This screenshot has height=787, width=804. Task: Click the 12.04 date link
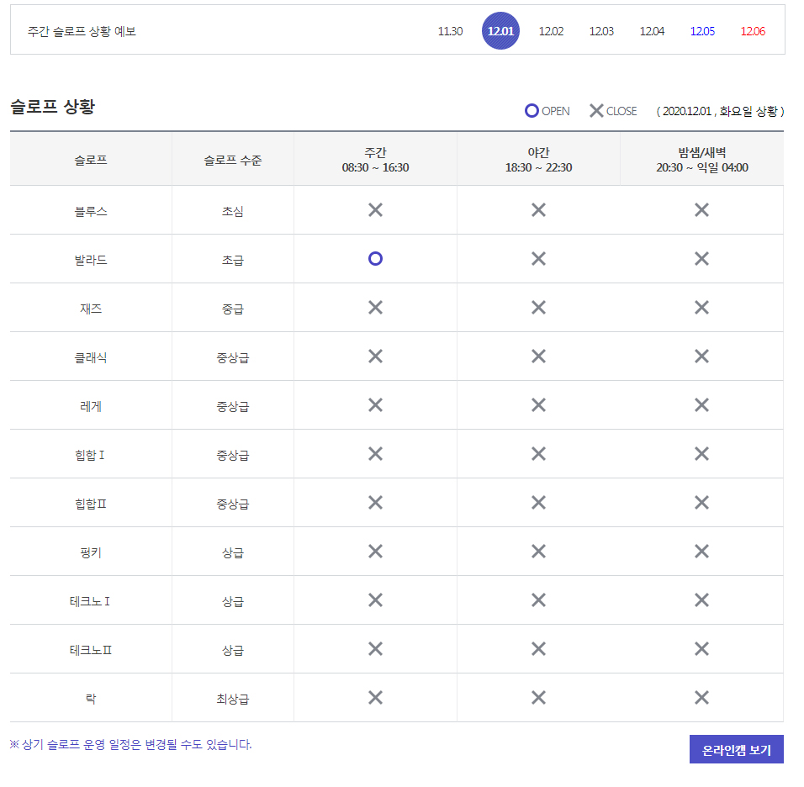click(x=652, y=31)
